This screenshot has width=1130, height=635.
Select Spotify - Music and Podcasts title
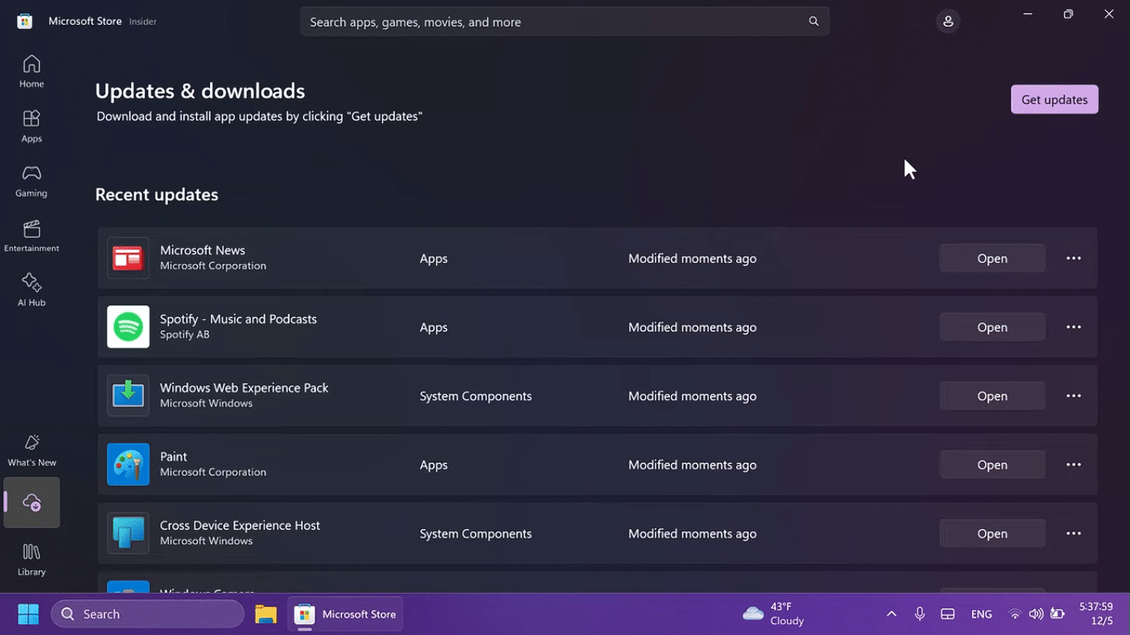238,318
